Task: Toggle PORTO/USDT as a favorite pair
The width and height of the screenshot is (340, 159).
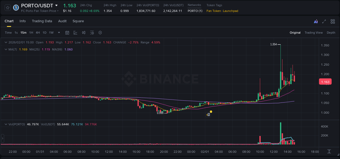Action: pyautogui.click(x=7, y=7)
